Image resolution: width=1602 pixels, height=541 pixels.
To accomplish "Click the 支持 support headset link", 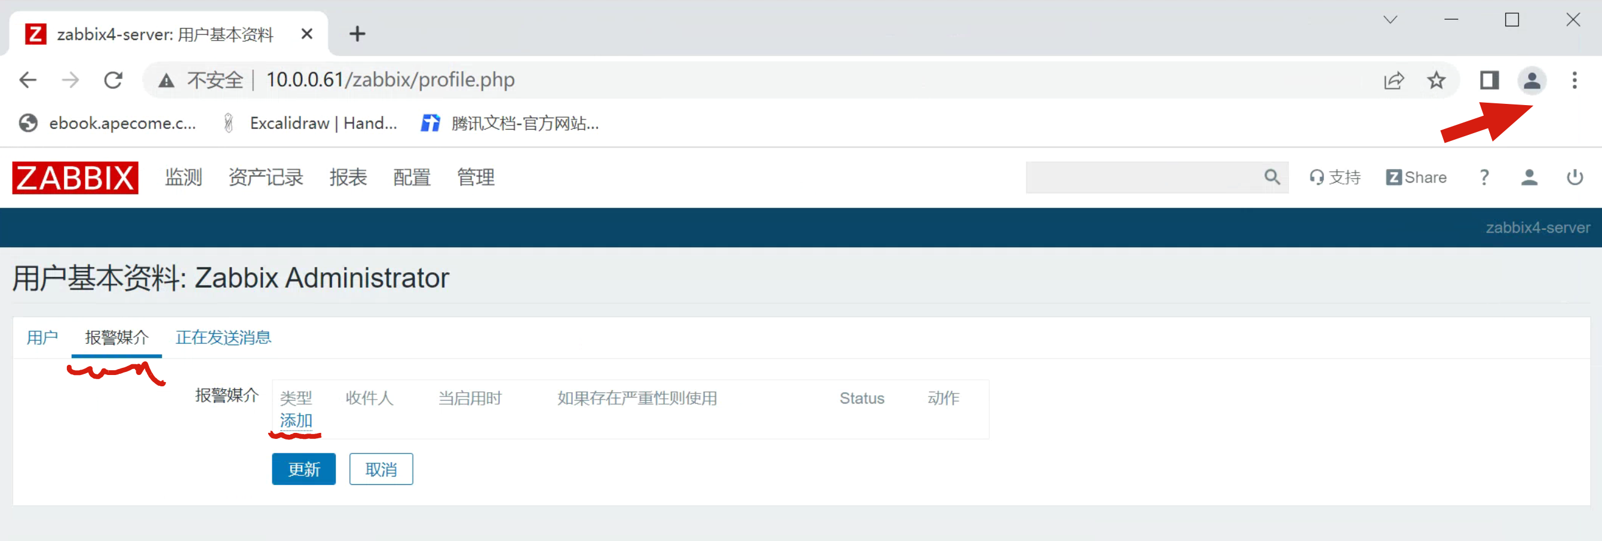I will (x=1335, y=178).
